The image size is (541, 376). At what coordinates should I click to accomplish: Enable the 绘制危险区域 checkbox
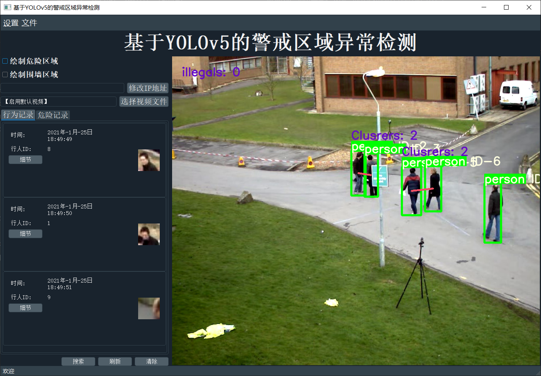pos(5,61)
